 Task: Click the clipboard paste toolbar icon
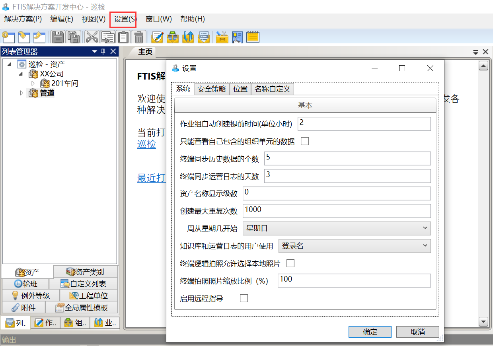pyautogui.click(x=124, y=37)
